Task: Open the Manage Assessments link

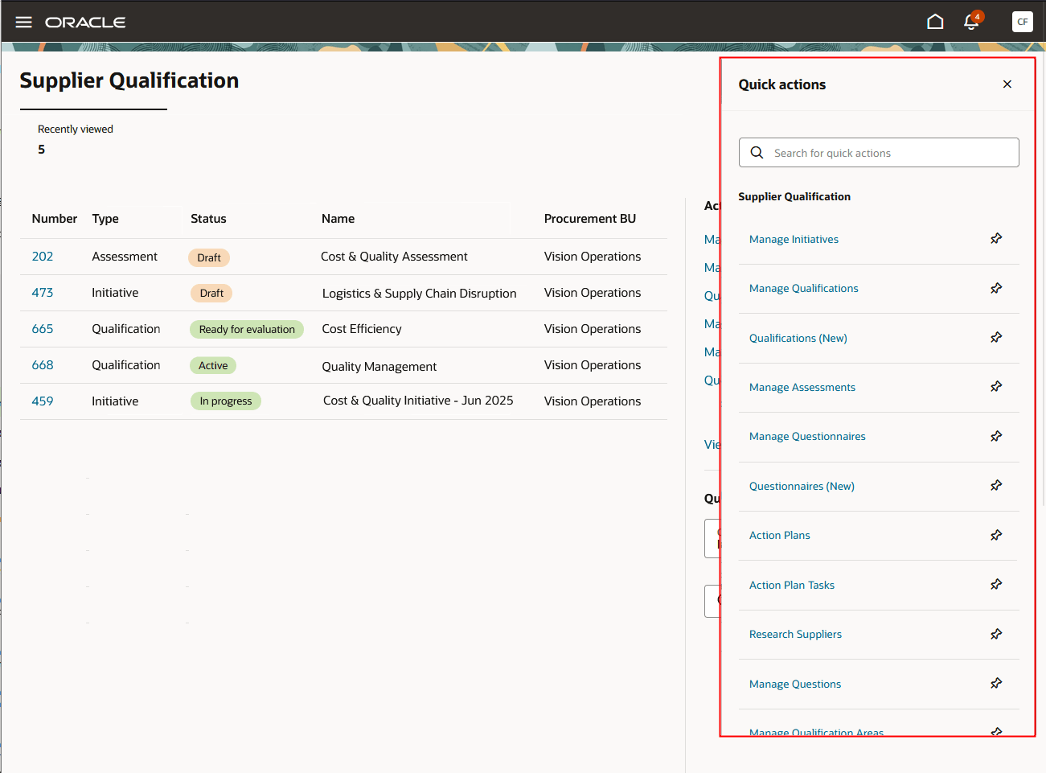Action: (x=802, y=387)
